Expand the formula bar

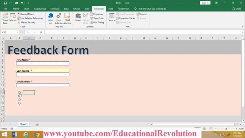coord(242,32)
